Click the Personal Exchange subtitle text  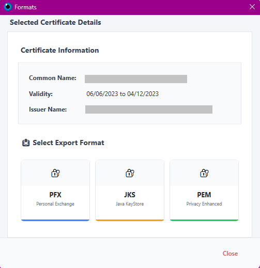55,204
